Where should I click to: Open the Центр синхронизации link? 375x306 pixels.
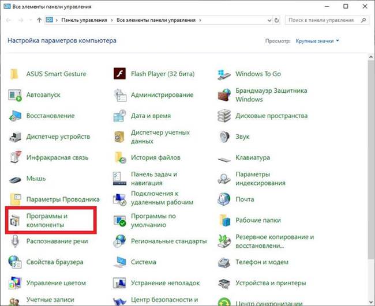click(x=269, y=303)
